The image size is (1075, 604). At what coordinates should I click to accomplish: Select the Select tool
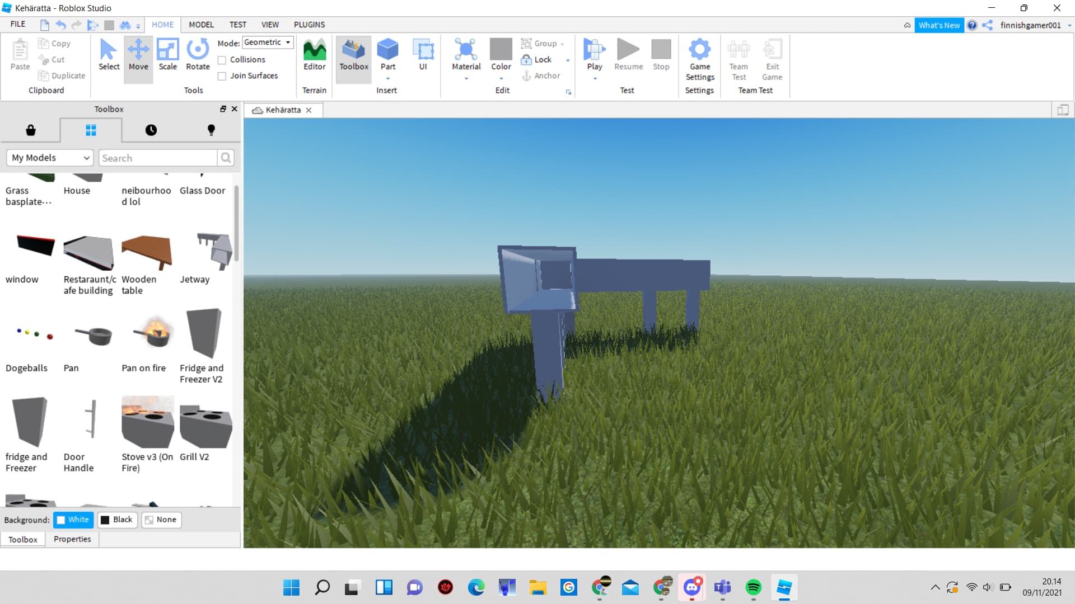tap(109, 55)
